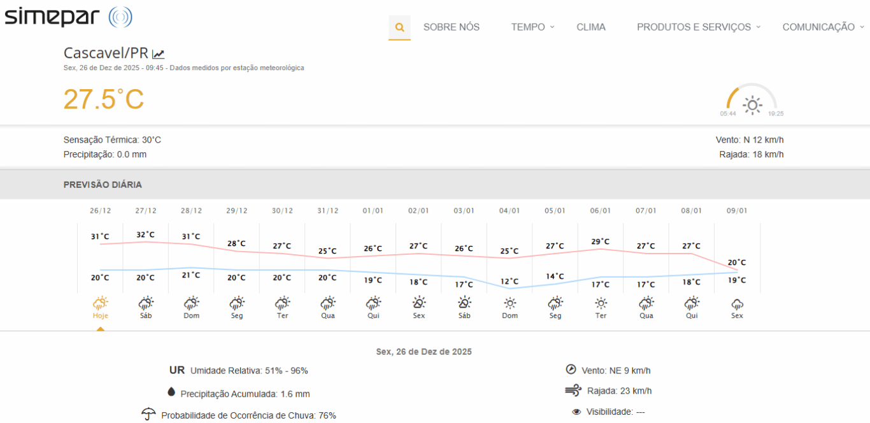This screenshot has width=870, height=423.
Task: Click the PREVISÃO DIÁRIA section header
Action: pyautogui.click(x=103, y=185)
